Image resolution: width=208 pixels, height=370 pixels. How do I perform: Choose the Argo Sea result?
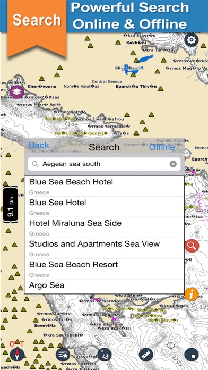coord(105,286)
